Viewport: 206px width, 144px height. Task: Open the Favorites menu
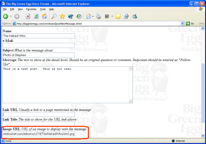click(31, 9)
